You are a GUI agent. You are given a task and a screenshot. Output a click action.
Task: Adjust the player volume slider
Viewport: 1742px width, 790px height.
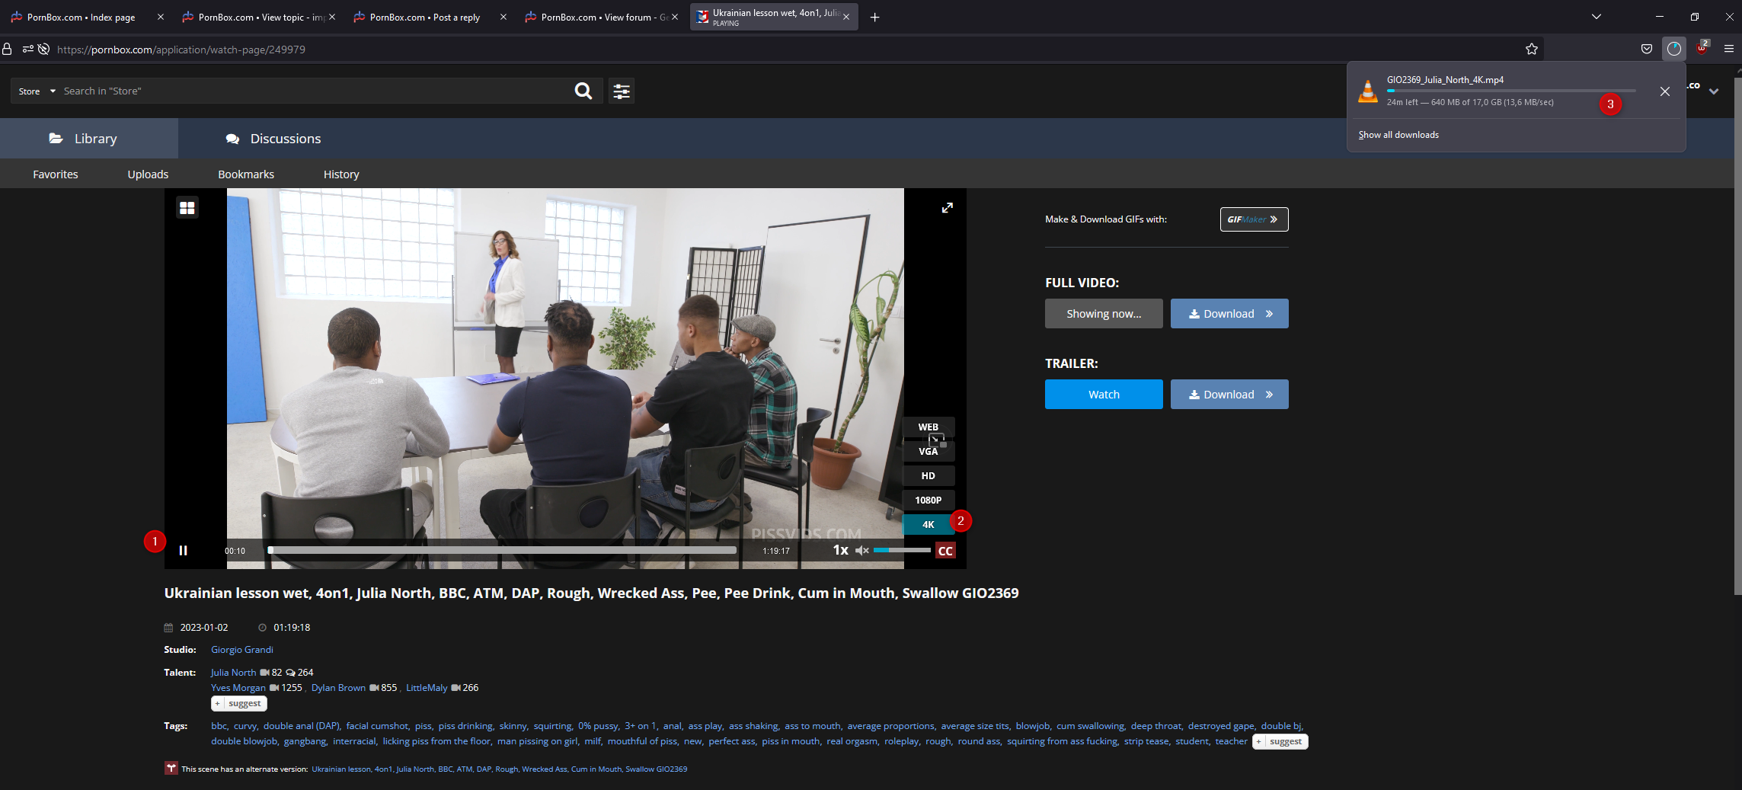[x=902, y=550]
